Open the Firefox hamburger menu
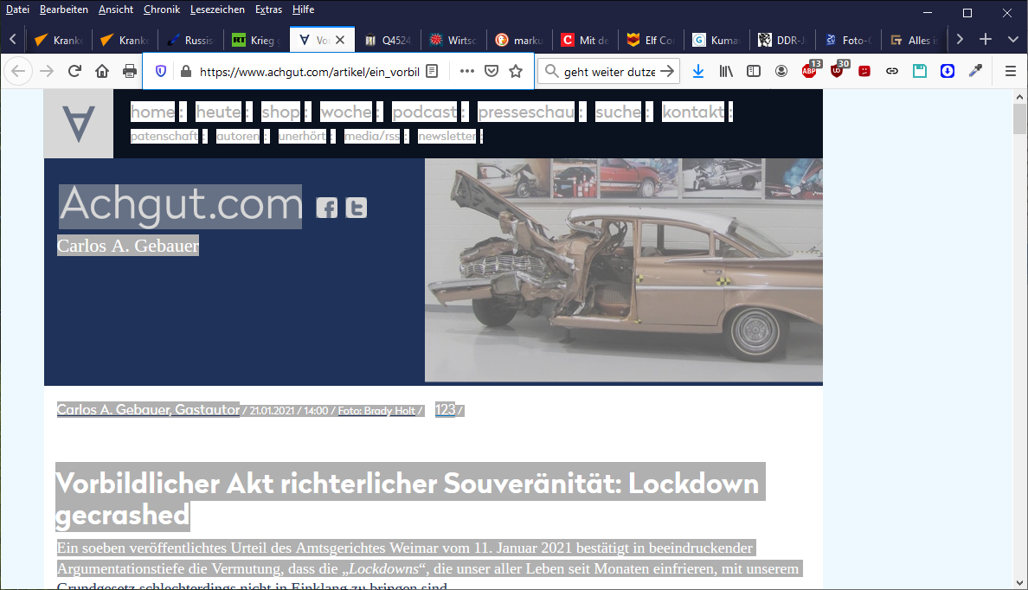This screenshot has width=1028, height=590. [x=1011, y=72]
